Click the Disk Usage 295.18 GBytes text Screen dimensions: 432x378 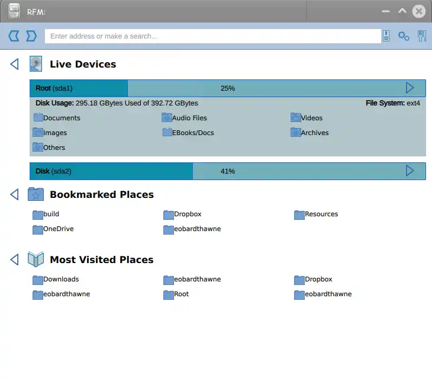[117, 103]
